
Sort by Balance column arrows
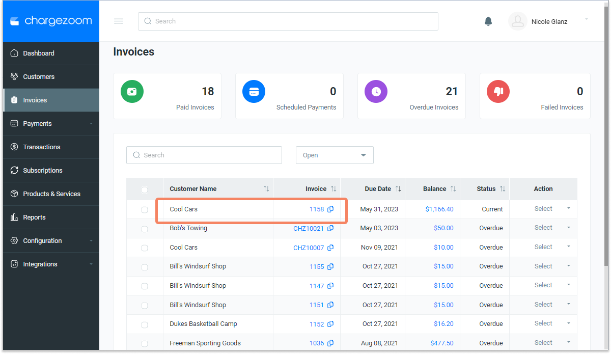453,189
